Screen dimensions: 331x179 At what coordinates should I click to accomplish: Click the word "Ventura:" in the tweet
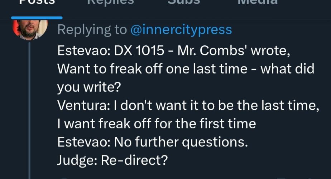pyautogui.click(x=83, y=106)
